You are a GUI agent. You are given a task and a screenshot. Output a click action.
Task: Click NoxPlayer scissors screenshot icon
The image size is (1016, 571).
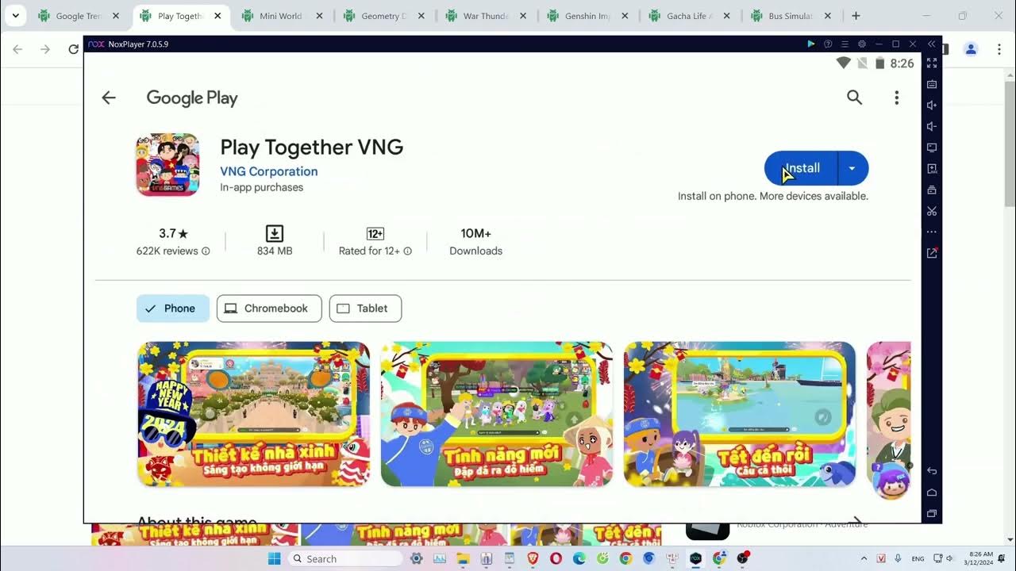tap(932, 211)
